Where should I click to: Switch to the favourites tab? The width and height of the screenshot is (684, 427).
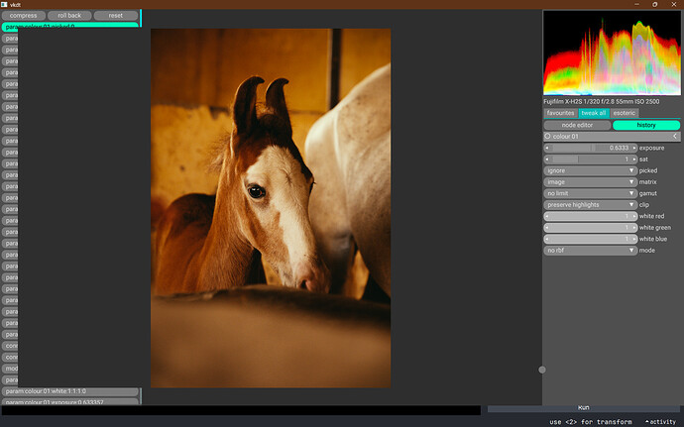560,113
